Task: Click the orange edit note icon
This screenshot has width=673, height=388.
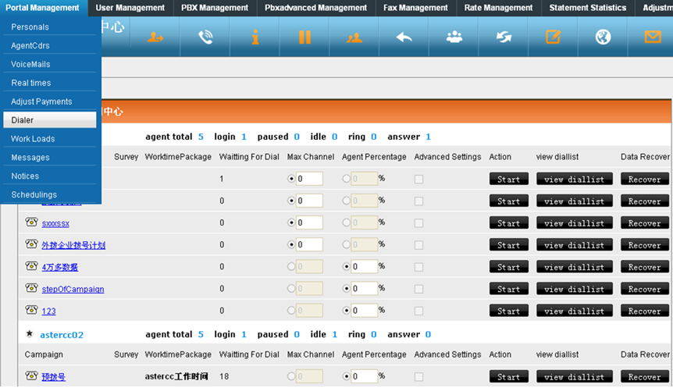Action: 553,37
